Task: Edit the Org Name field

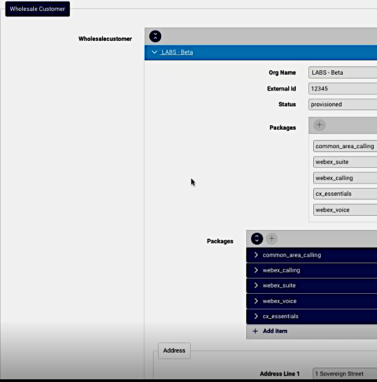Action: coord(343,72)
